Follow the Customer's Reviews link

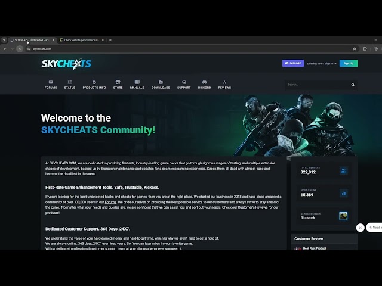[x=252, y=207]
